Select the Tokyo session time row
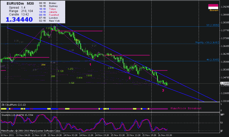The image size is (229, 137). click(48, 9)
